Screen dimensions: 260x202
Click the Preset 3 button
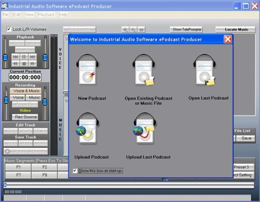[x=243, y=167]
